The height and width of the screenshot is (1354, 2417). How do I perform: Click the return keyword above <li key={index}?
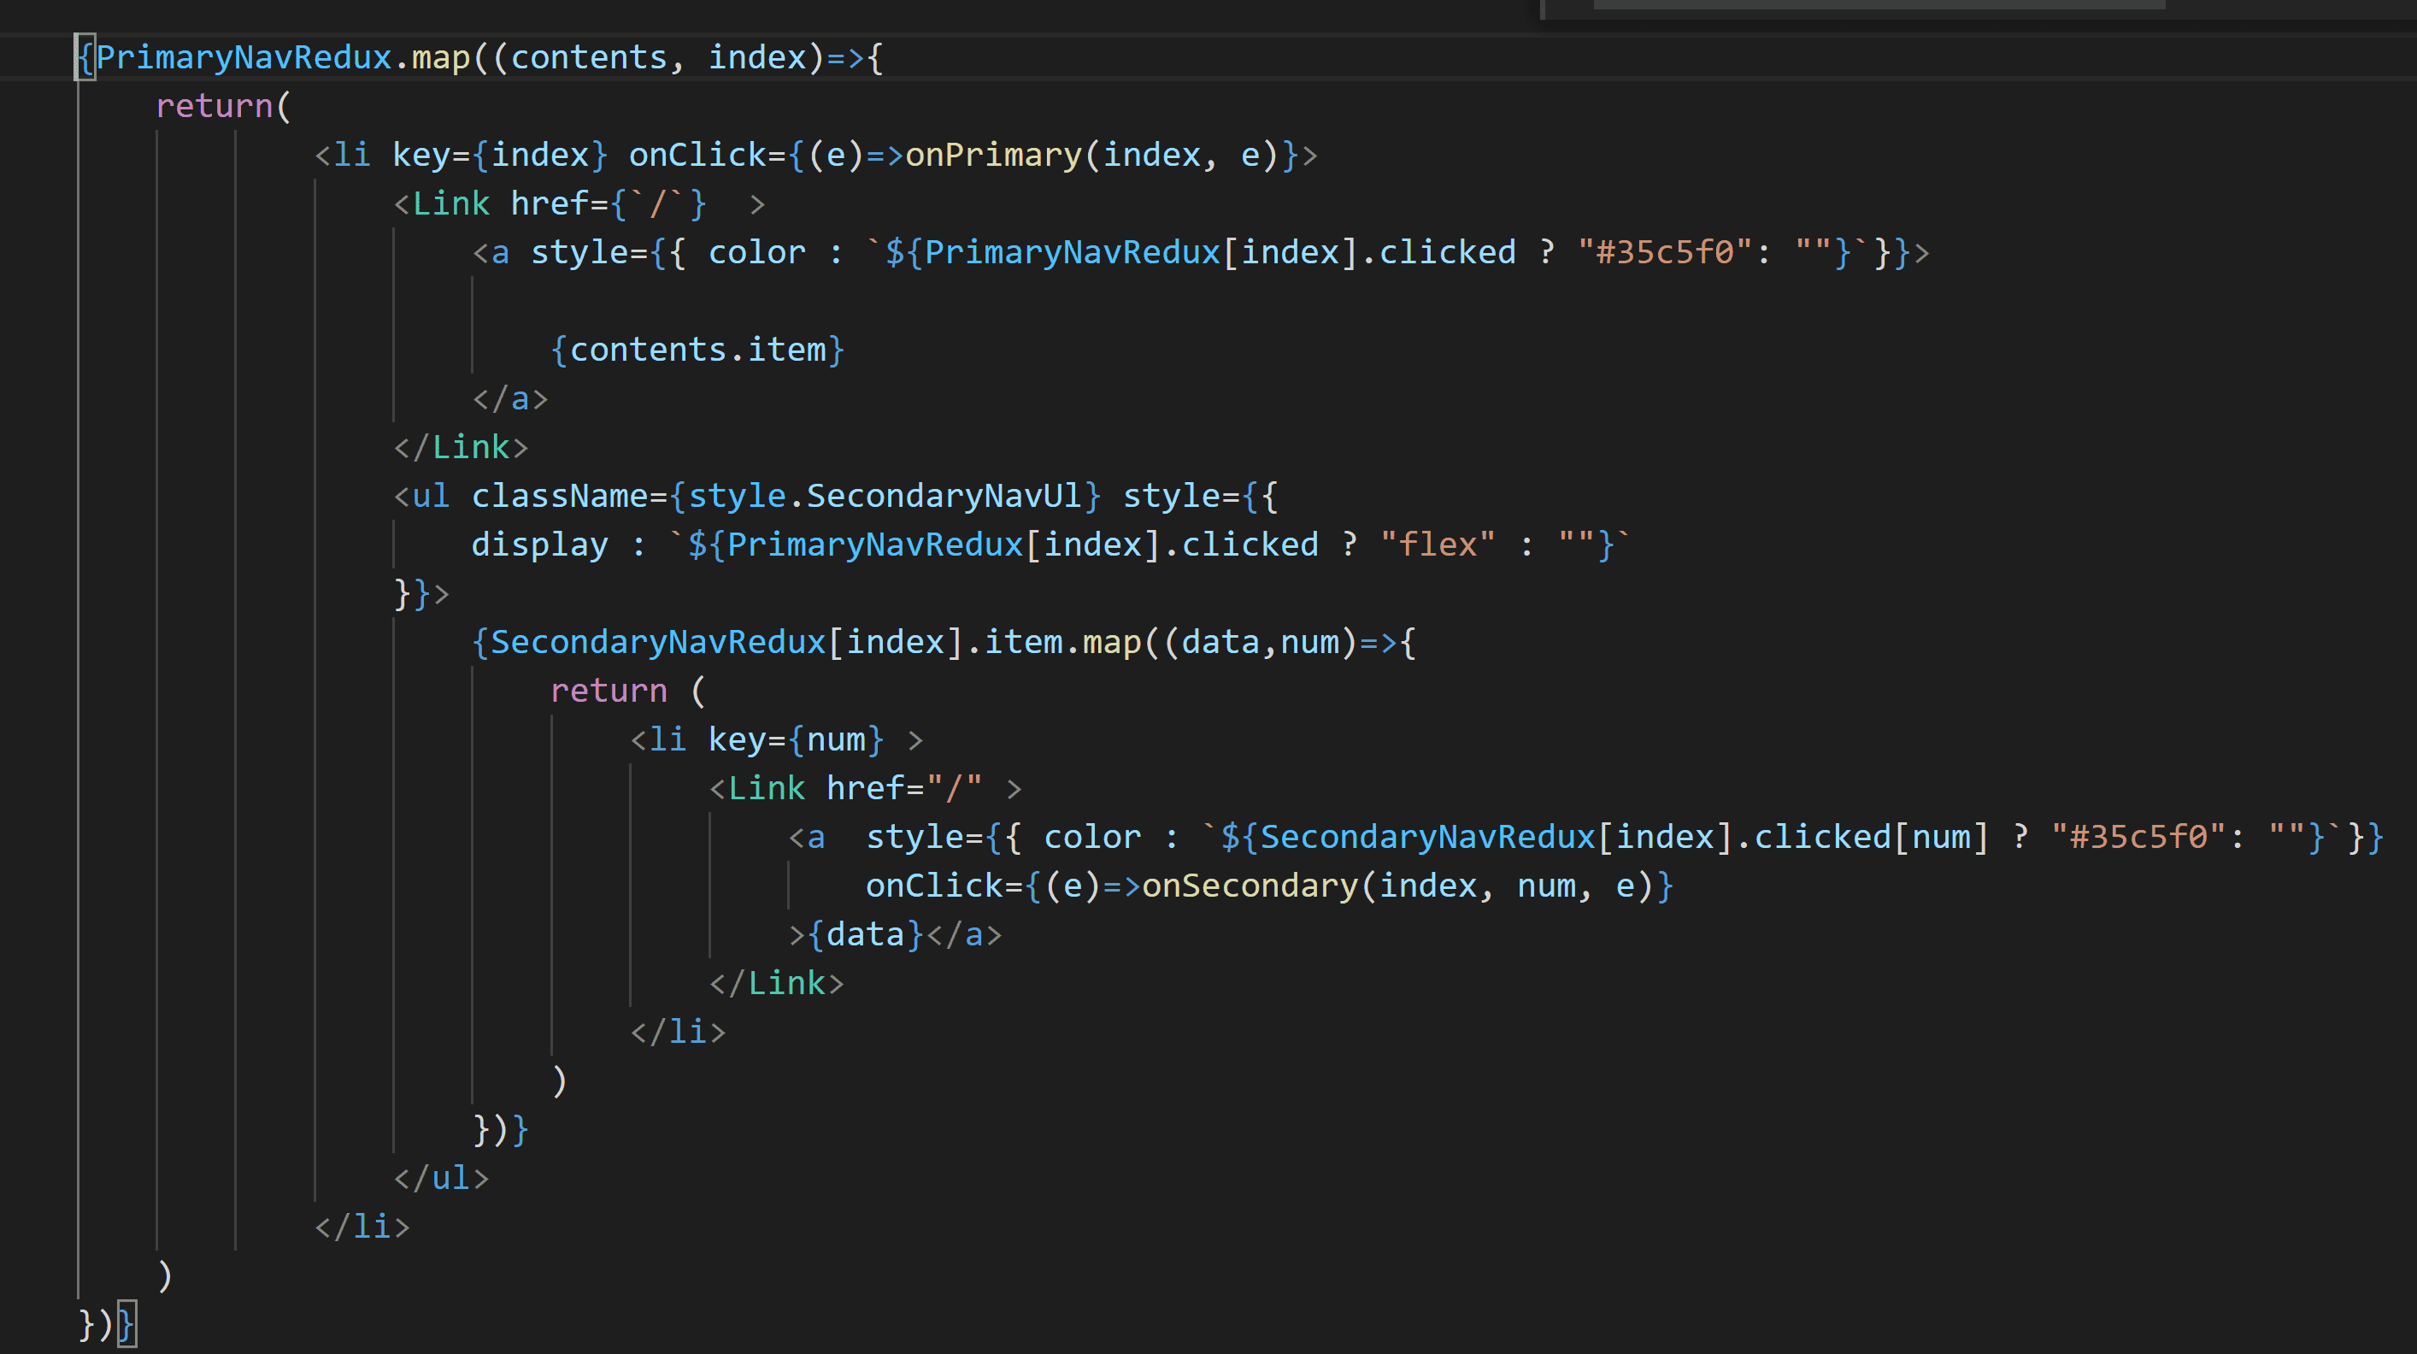214,106
